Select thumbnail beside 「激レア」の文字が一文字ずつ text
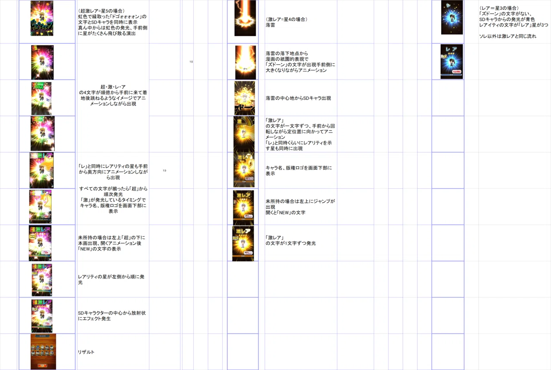 coord(244,134)
